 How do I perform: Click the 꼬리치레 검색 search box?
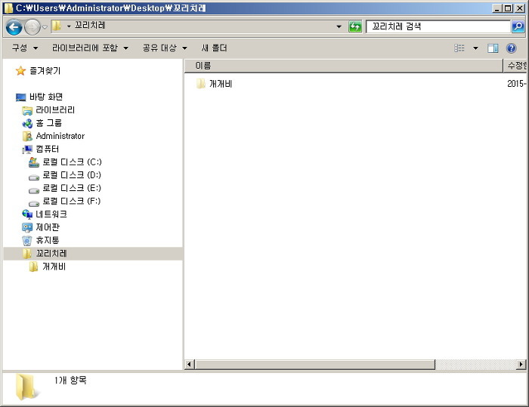click(x=438, y=26)
